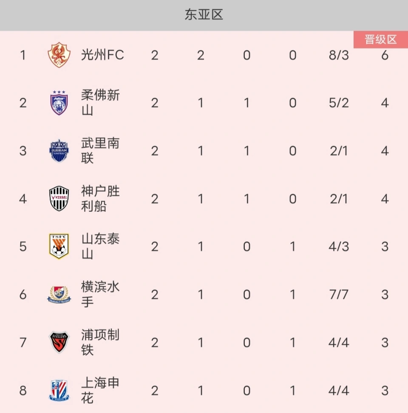Screen dimensions: 408x413
Task: Tap the Pohang Steelers shield logo
Action: pos(59,342)
